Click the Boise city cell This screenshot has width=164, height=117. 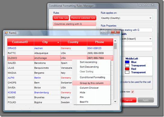(x=47, y=88)
